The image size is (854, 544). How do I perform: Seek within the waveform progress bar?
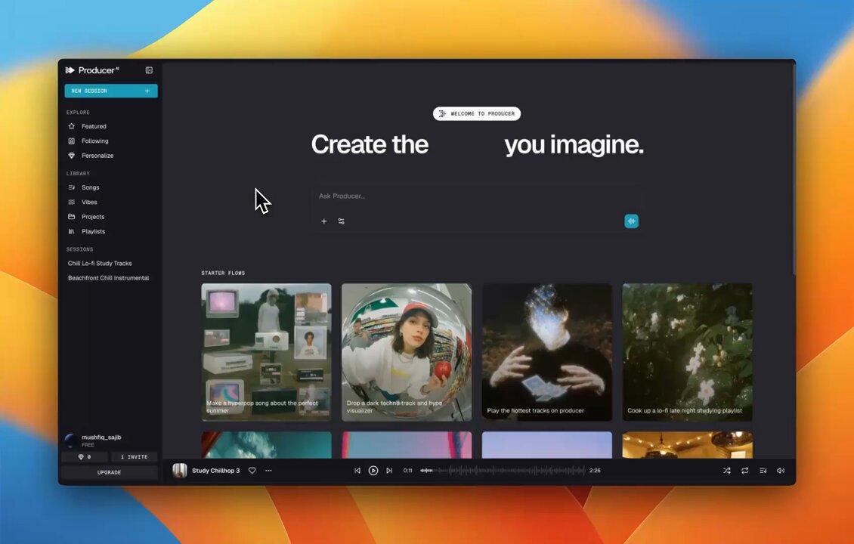(502, 471)
